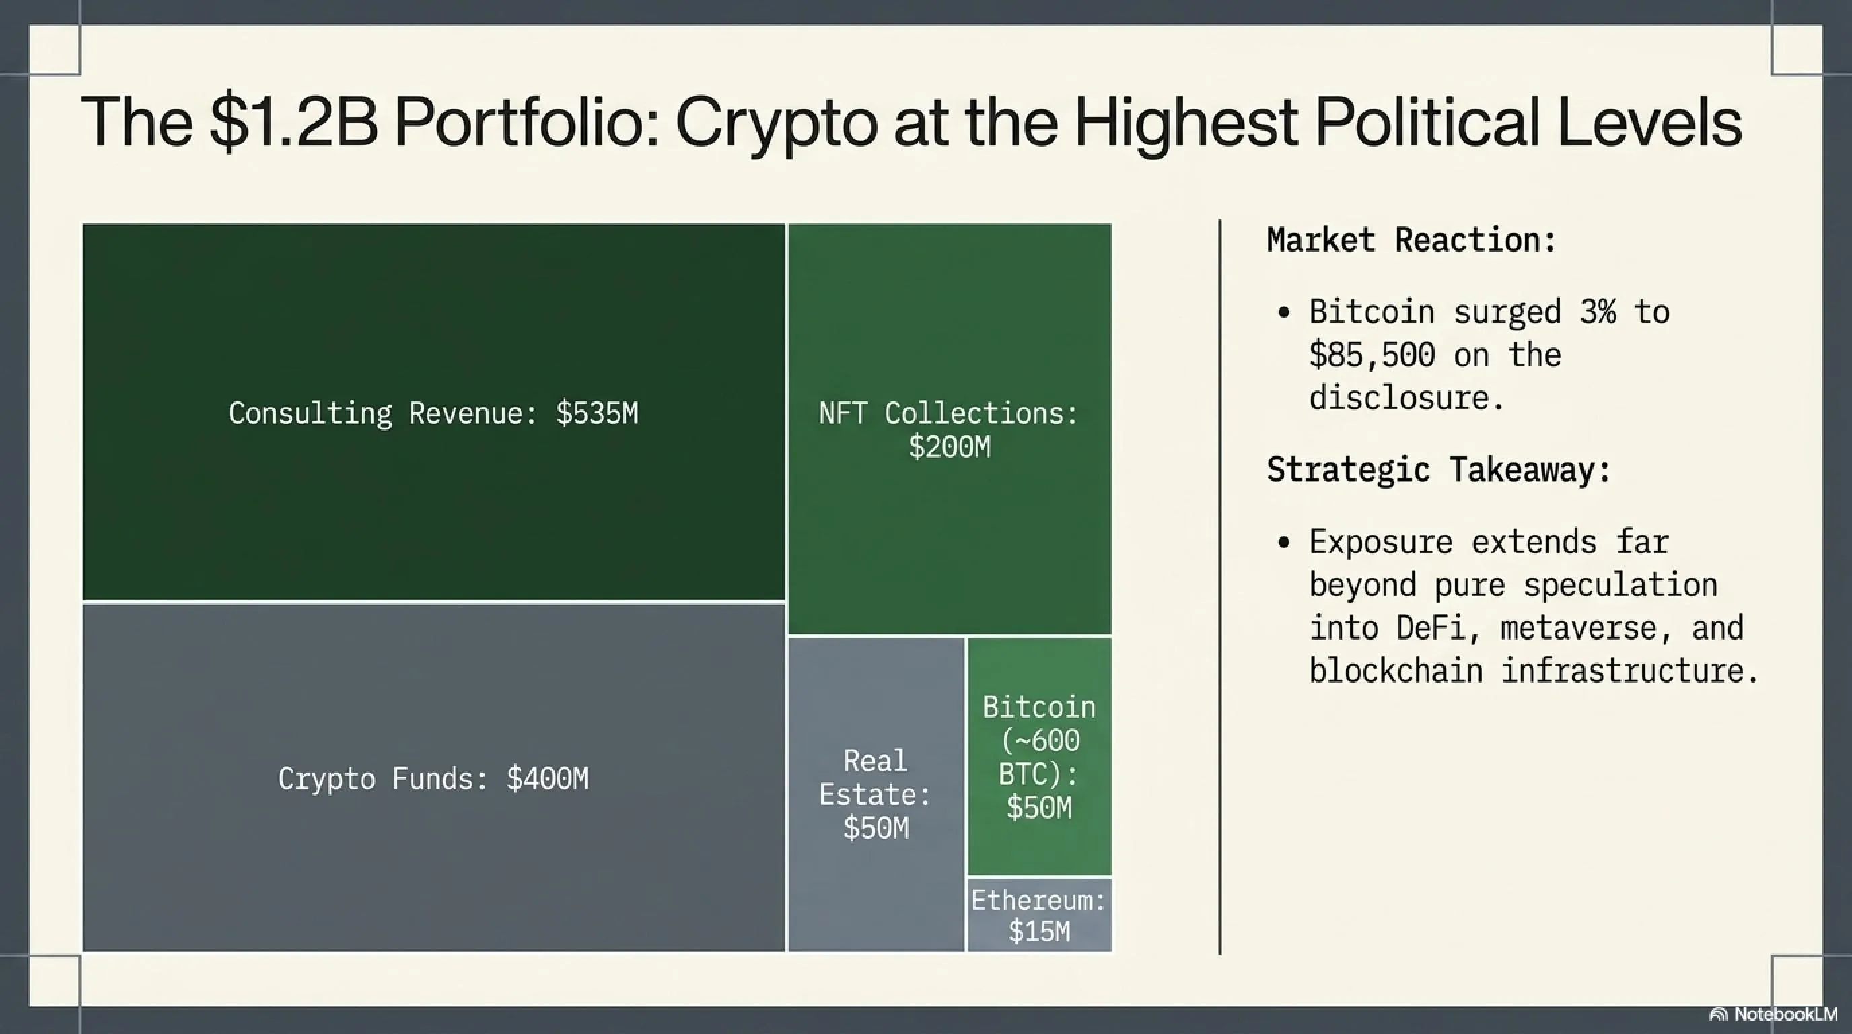Select the NotebookLM watermark text
The height and width of the screenshot is (1034, 1852).
(1786, 1014)
